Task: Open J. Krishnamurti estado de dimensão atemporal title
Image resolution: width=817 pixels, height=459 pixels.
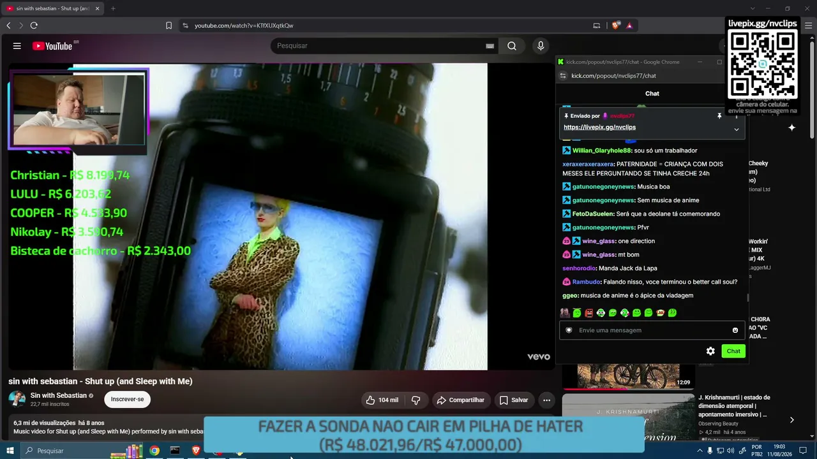Action: pyautogui.click(x=734, y=406)
